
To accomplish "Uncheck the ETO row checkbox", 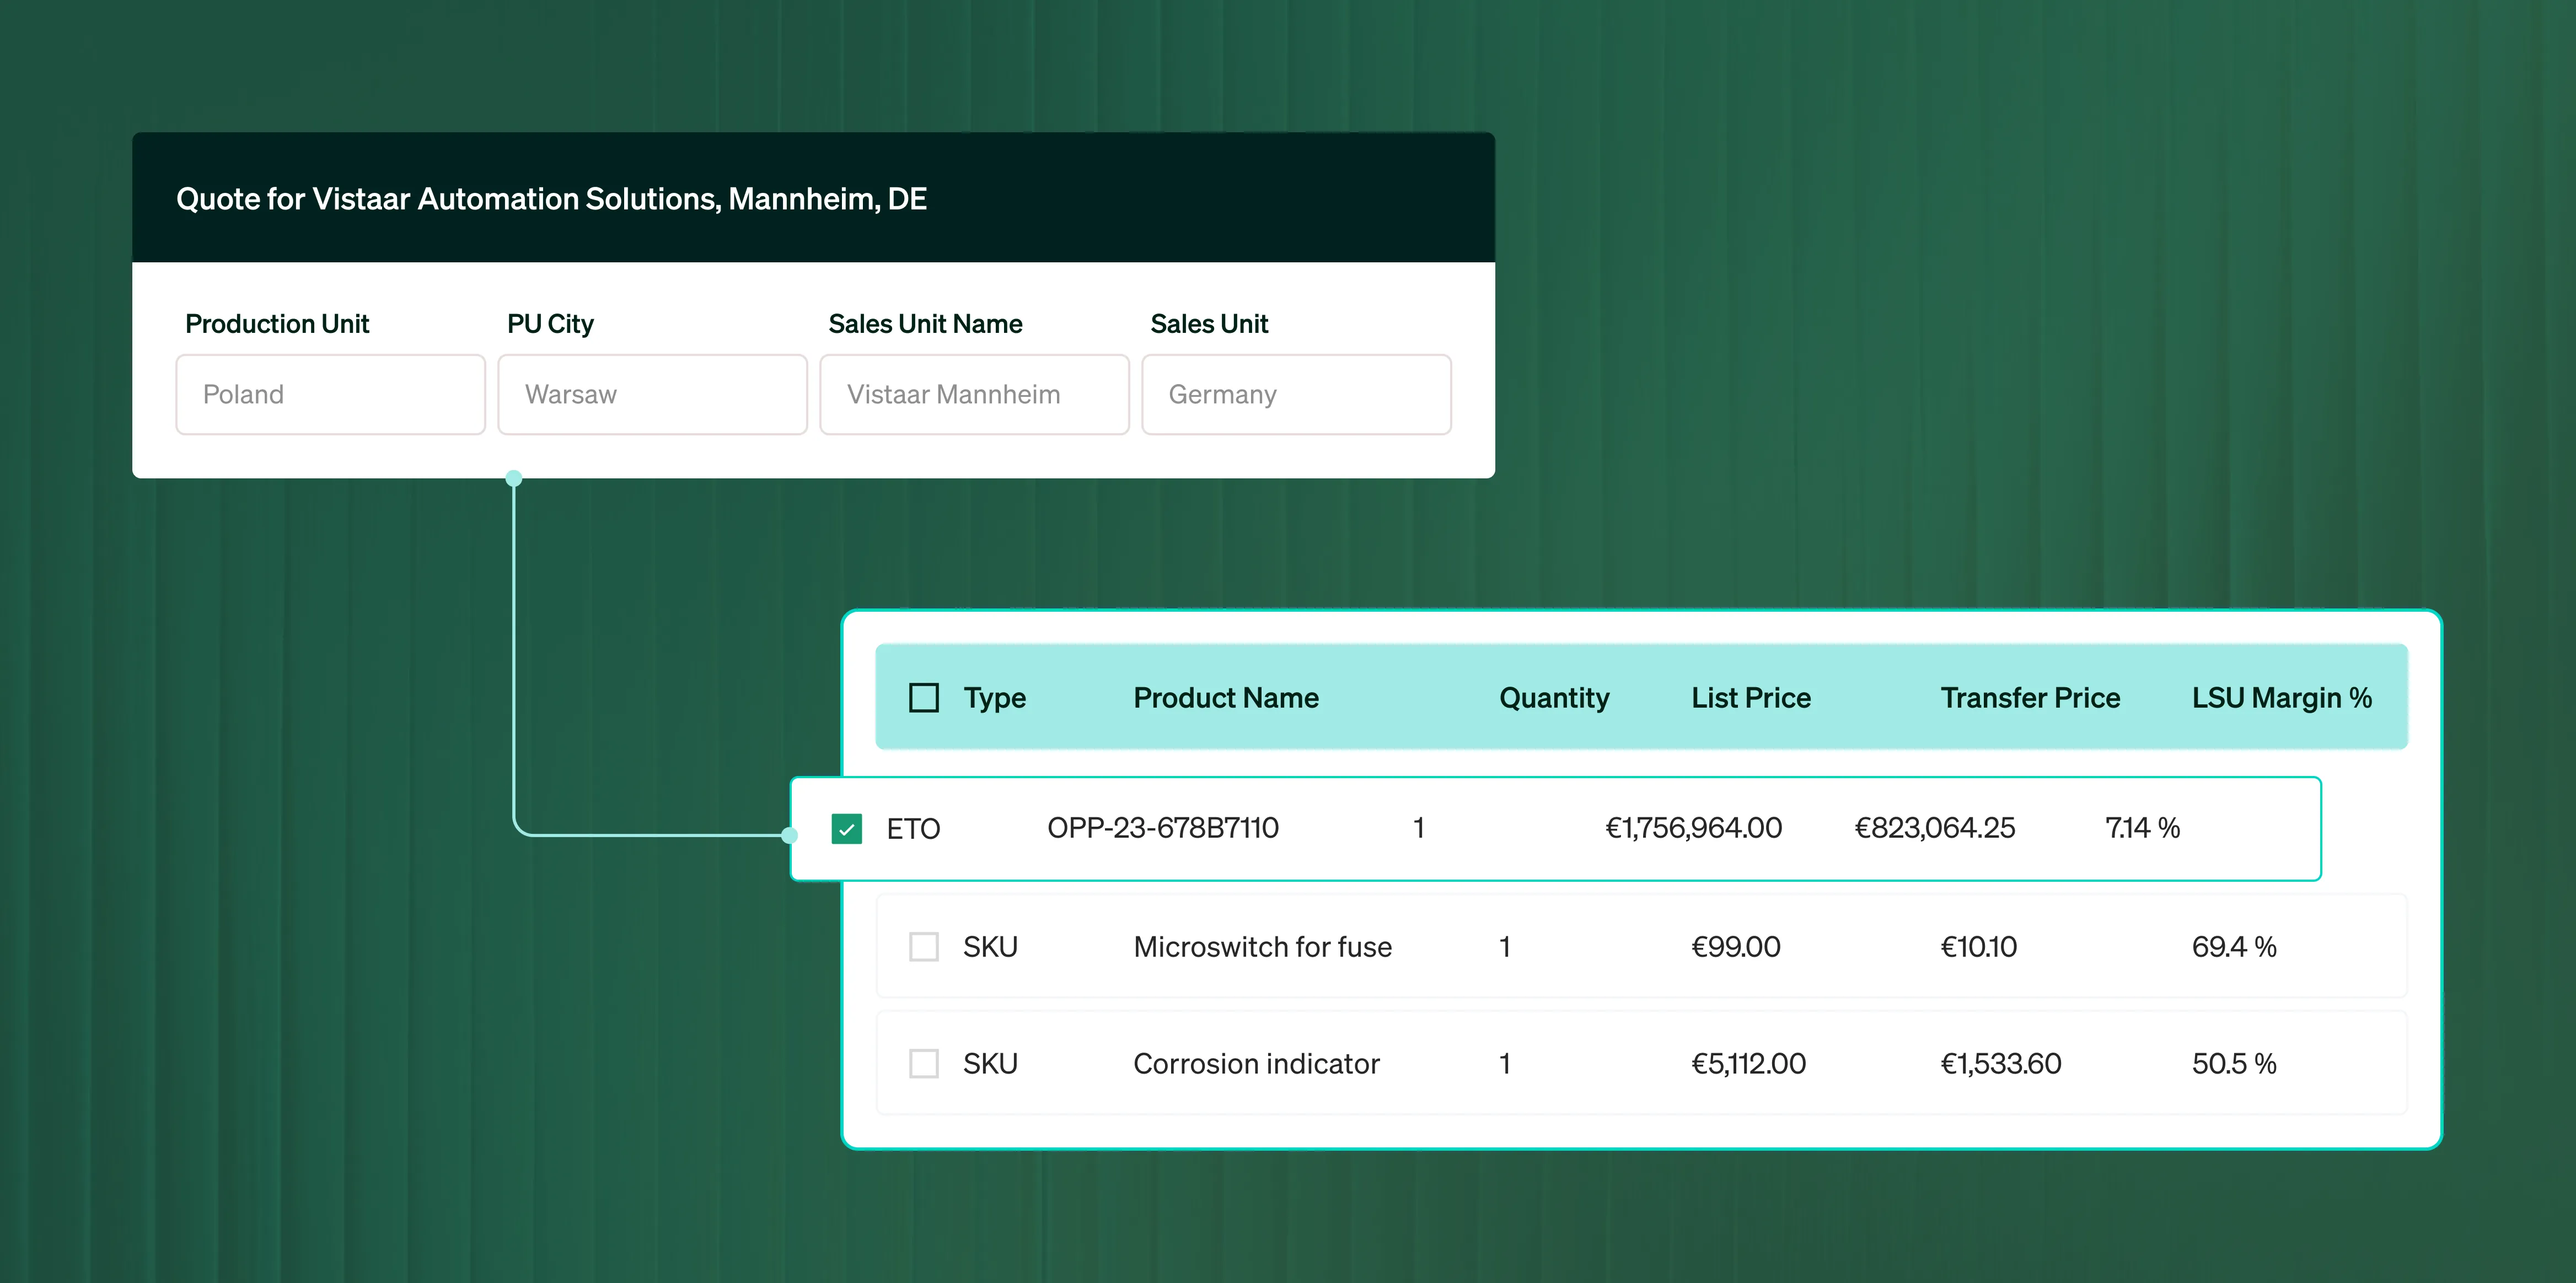I will 846,828.
